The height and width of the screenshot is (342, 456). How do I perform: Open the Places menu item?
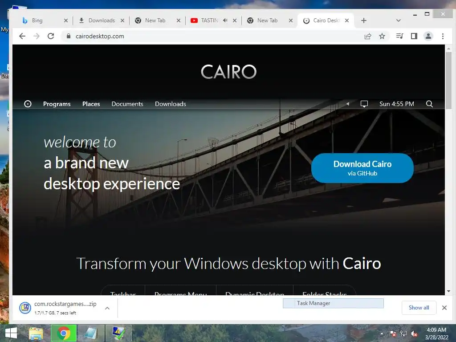point(91,104)
